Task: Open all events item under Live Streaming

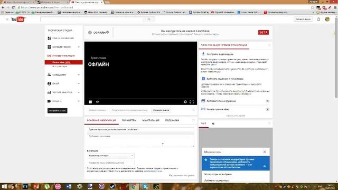Action: point(60,66)
